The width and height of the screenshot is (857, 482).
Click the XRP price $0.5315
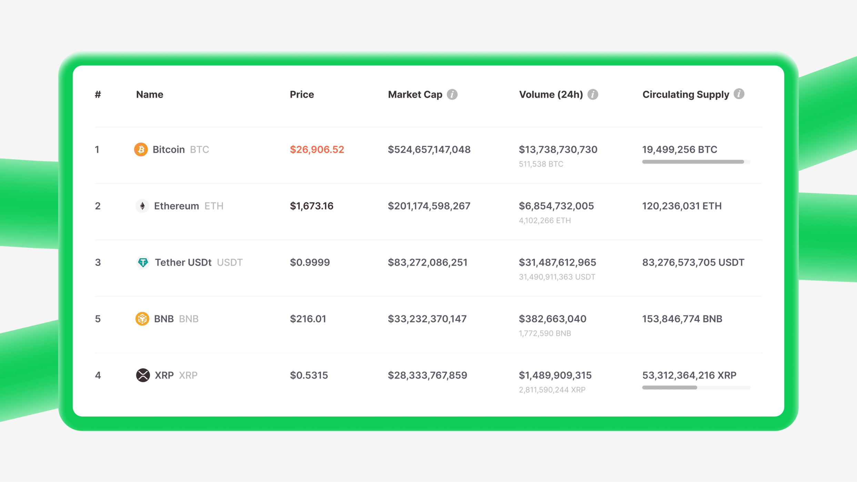point(309,375)
